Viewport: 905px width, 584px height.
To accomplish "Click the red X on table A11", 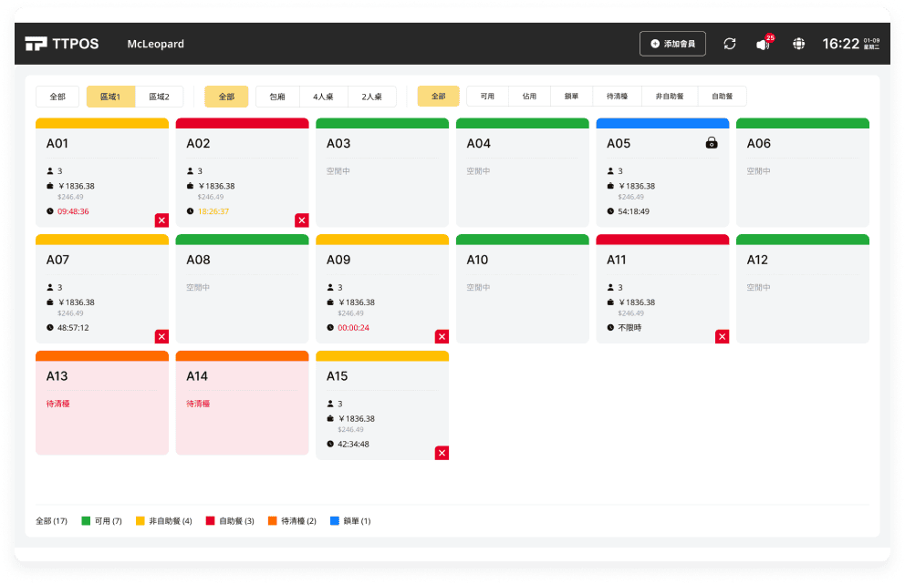I will pyautogui.click(x=722, y=337).
